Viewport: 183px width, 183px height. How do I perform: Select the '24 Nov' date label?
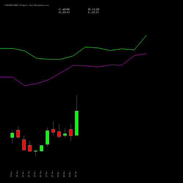click(x=29, y=174)
